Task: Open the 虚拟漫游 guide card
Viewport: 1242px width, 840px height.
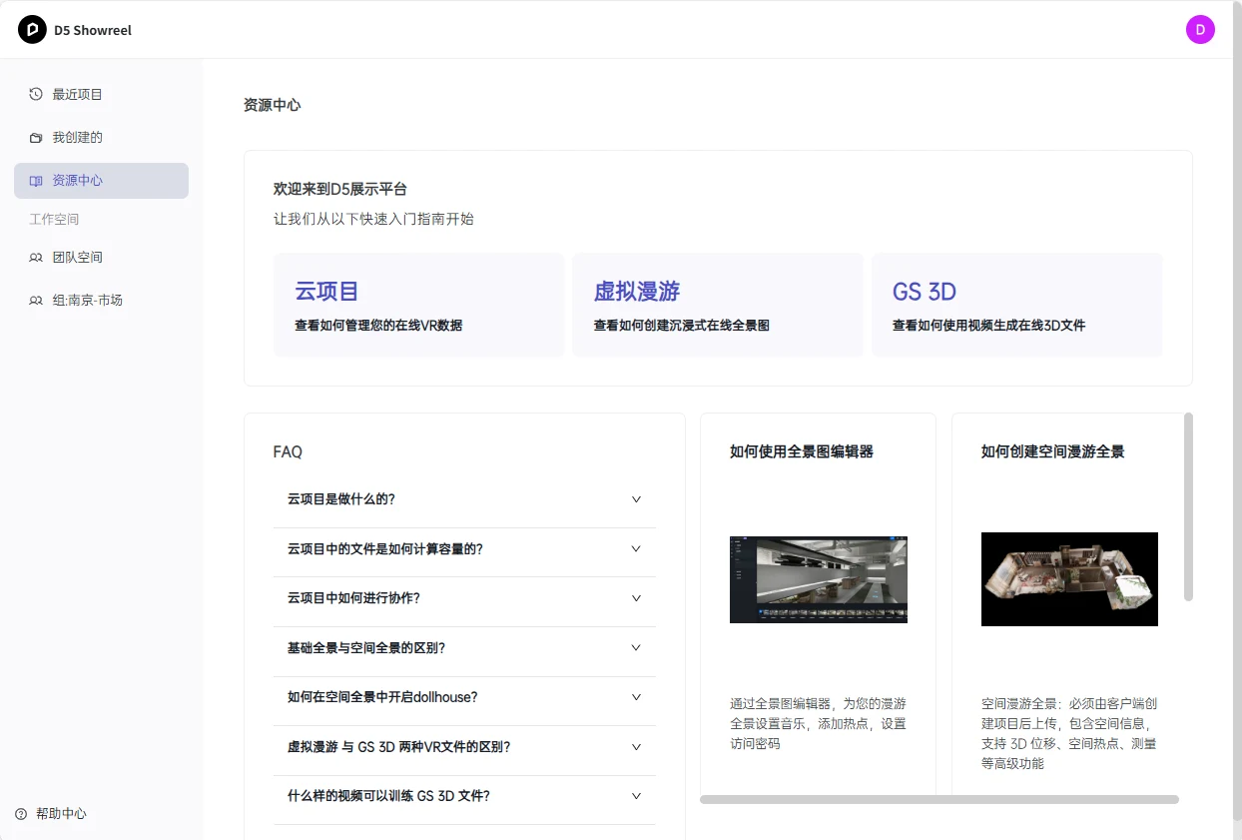Action: pos(717,305)
